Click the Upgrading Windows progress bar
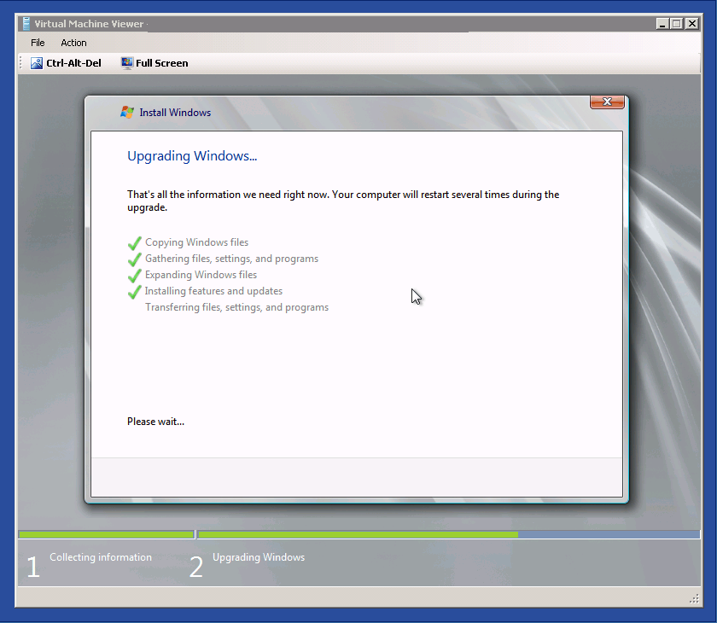The width and height of the screenshot is (717, 623). coord(449,534)
